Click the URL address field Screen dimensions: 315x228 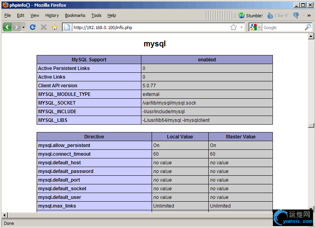click(x=150, y=27)
